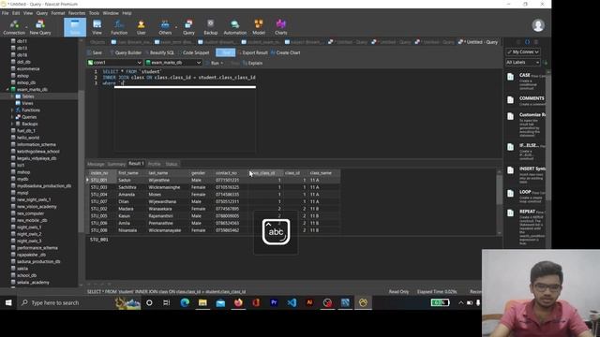The image size is (600, 337).
Task: Expand the Functions node arrow
Action: 12,110
